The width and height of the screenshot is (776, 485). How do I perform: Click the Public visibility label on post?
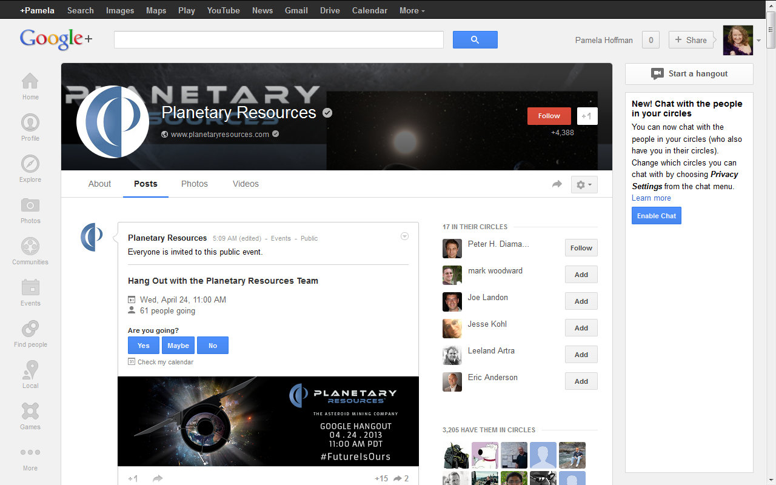(309, 238)
